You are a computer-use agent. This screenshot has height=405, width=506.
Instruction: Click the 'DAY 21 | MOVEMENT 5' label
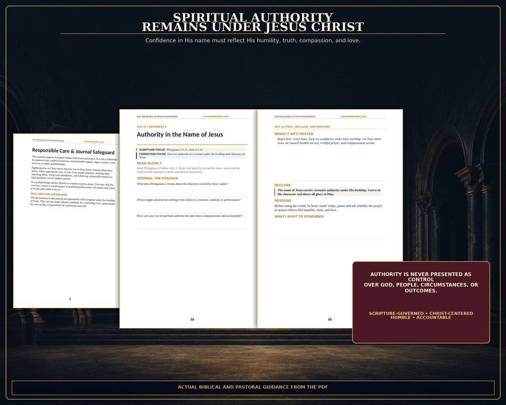(x=152, y=127)
